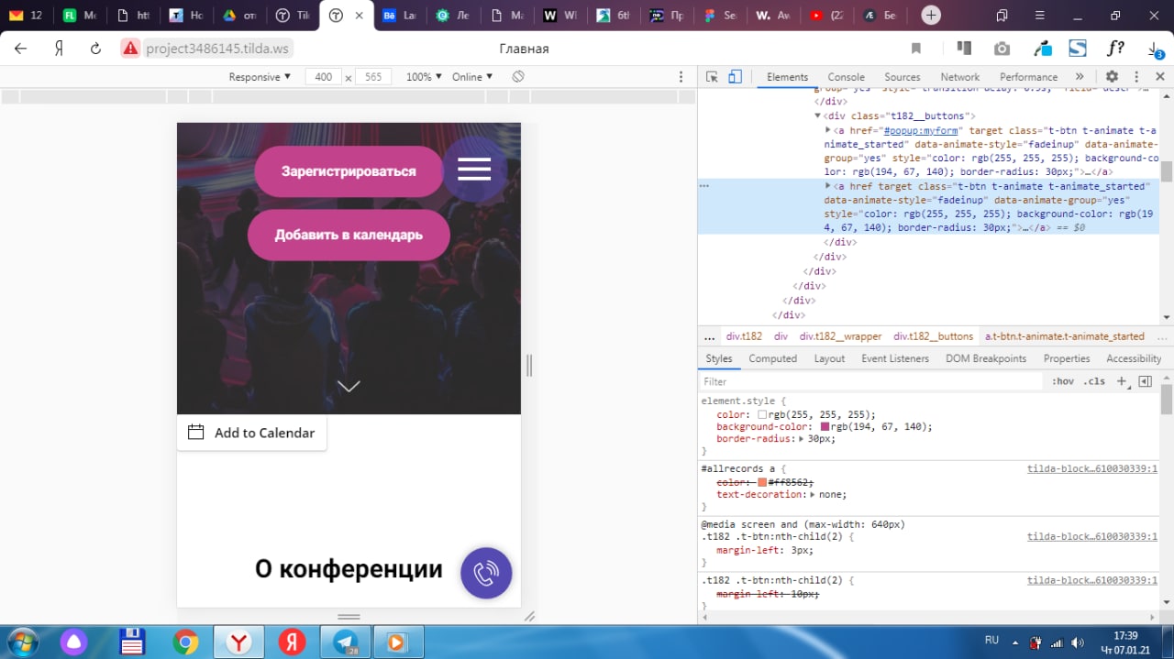1174x659 pixels.
Task: Open the Layout tab
Action: pyautogui.click(x=829, y=358)
